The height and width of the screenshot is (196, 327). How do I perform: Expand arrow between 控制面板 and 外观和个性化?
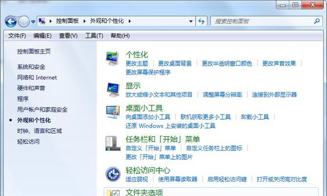pos(84,21)
